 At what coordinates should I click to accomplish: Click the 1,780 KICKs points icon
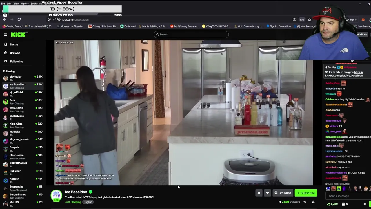328,204
